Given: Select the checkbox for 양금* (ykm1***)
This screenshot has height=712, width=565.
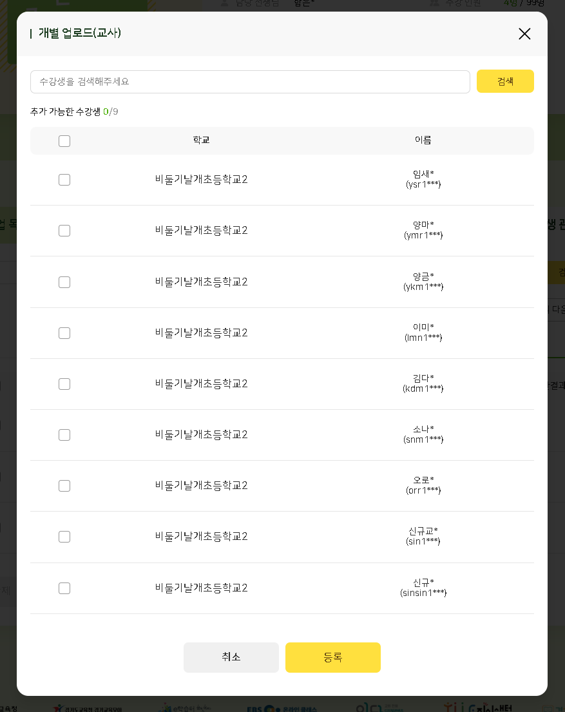Looking at the screenshot, I should [x=64, y=282].
